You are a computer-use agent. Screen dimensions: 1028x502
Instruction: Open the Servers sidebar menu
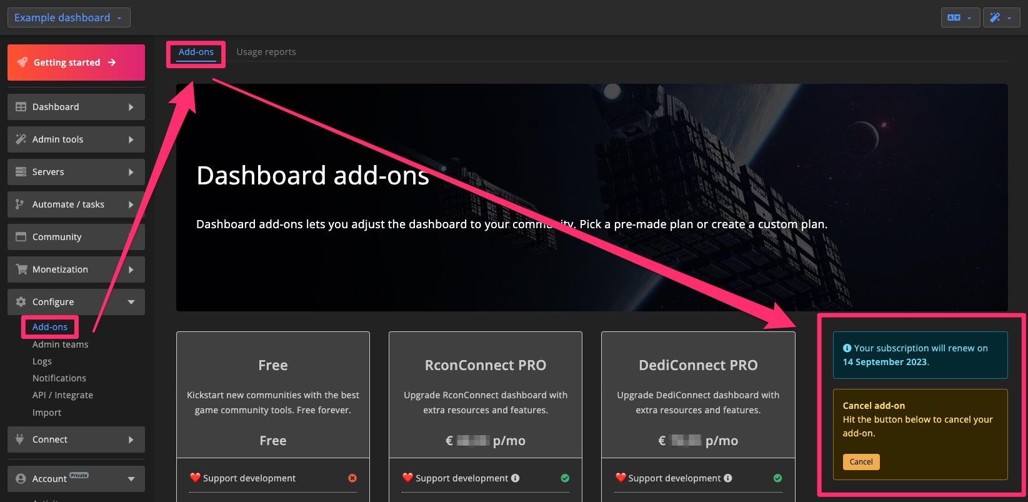76,172
